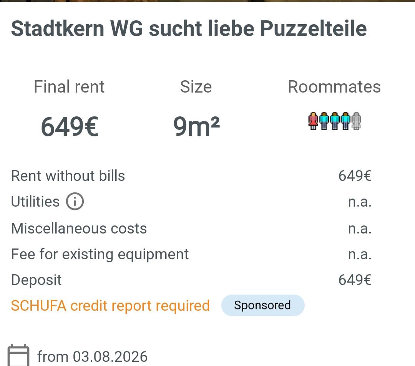Viewport: 415px width, 366px height.
Task: Select the Rent without bills row
Action: (191, 176)
